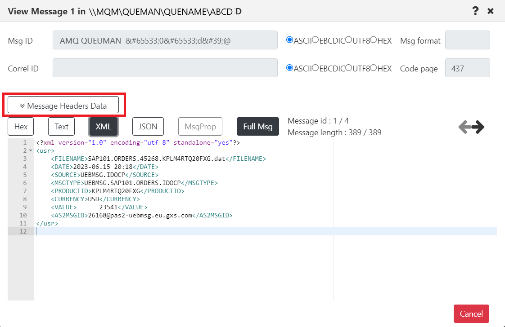Click the XML declaration on line 1
Image resolution: width=505 pixels, height=327 pixels.
pyautogui.click(x=138, y=142)
